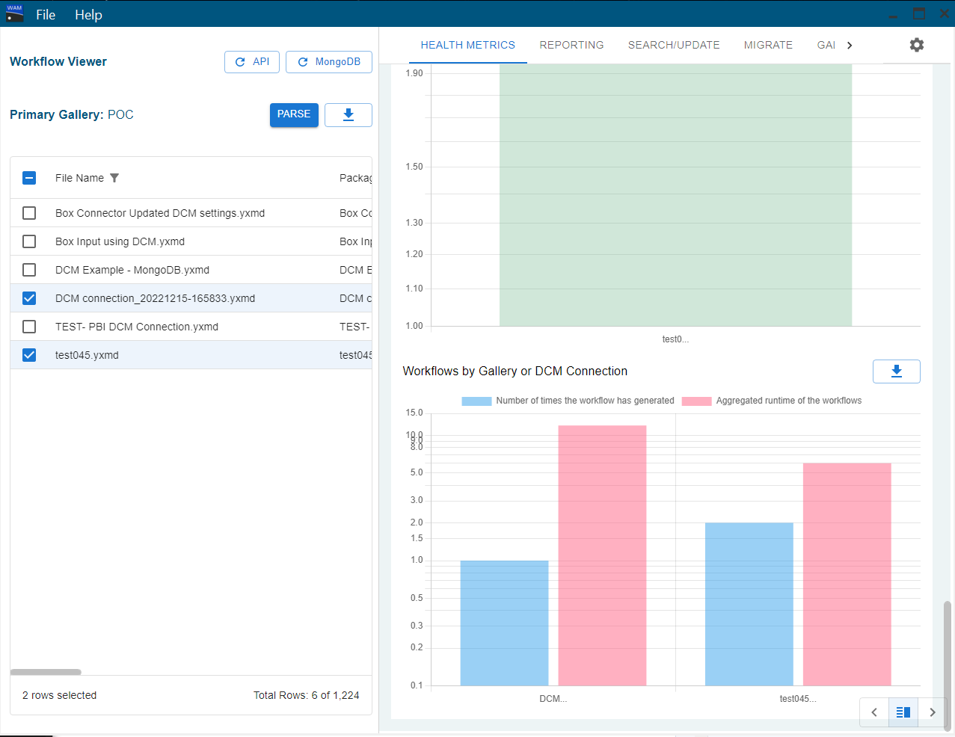The image size is (955, 737).
Task: Click the pink DCM... bar
Action: [602, 556]
